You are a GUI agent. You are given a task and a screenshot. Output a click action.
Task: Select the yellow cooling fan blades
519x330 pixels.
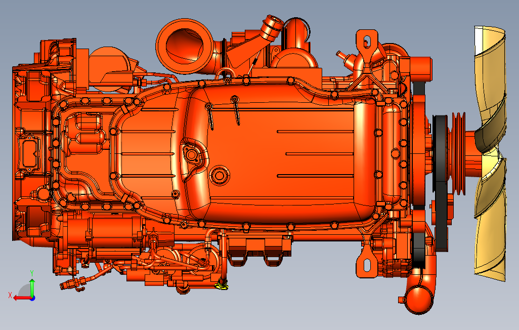(490, 154)
